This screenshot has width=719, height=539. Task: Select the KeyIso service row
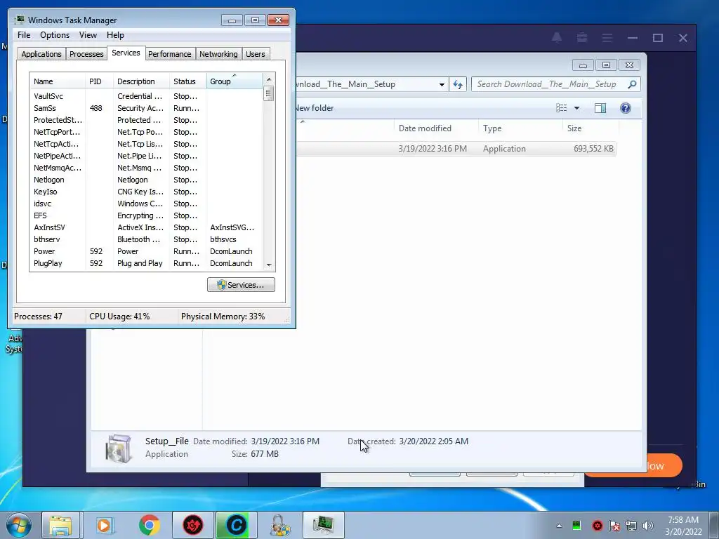(146, 192)
